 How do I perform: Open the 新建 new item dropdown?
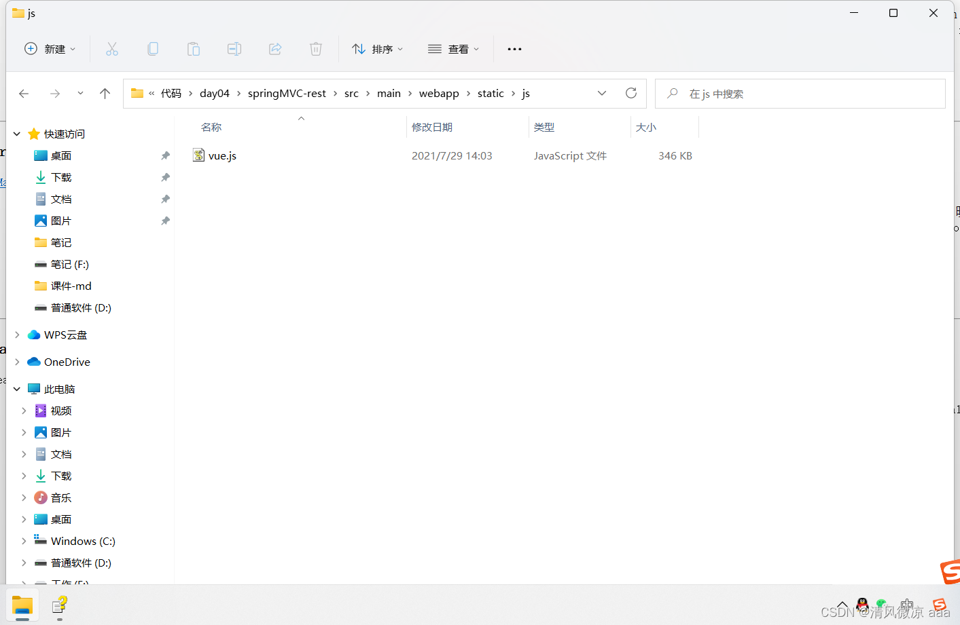(x=50, y=49)
